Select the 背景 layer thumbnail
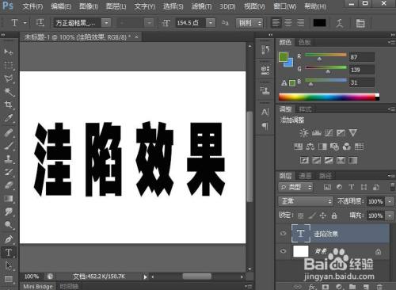 (x=301, y=251)
